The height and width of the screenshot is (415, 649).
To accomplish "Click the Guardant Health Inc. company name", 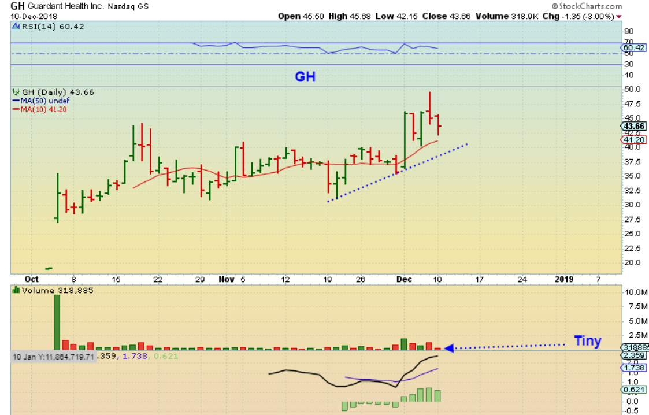I will 66,6.
